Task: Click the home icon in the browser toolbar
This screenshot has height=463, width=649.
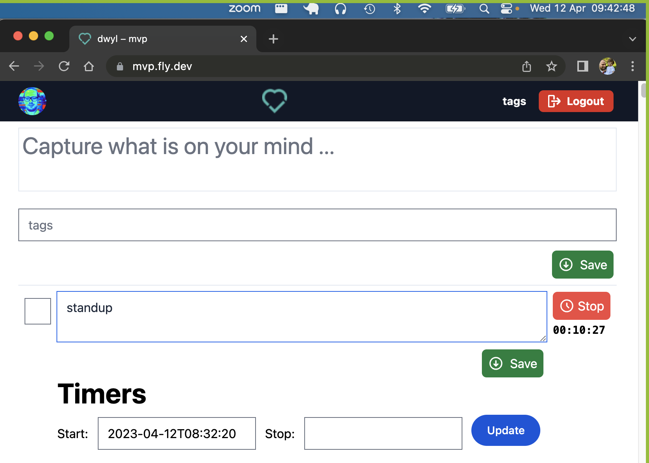Action: point(89,66)
